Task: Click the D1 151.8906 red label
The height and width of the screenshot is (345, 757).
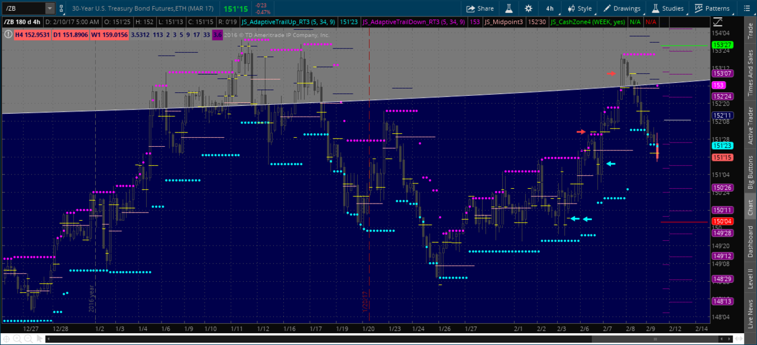Action: pos(70,35)
